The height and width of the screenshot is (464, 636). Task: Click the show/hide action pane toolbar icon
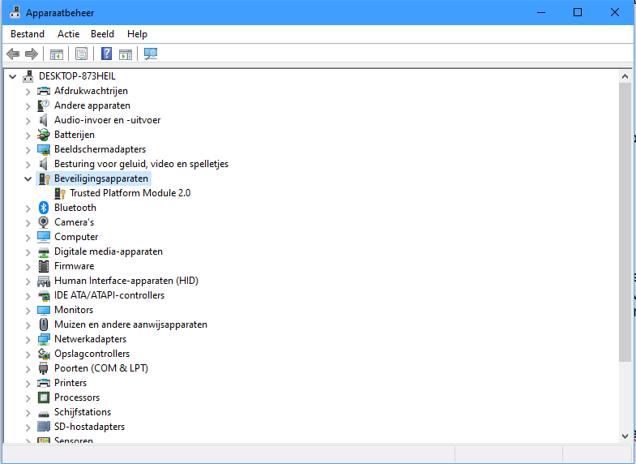(x=126, y=54)
